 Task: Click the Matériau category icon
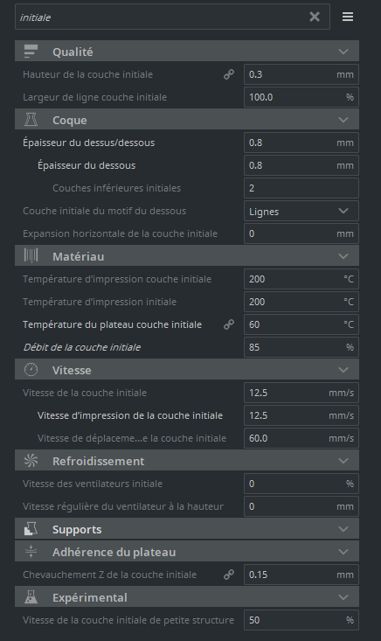coord(31,256)
